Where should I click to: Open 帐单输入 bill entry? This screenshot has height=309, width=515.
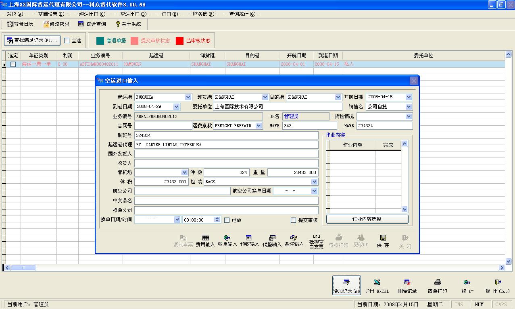(227, 241)
